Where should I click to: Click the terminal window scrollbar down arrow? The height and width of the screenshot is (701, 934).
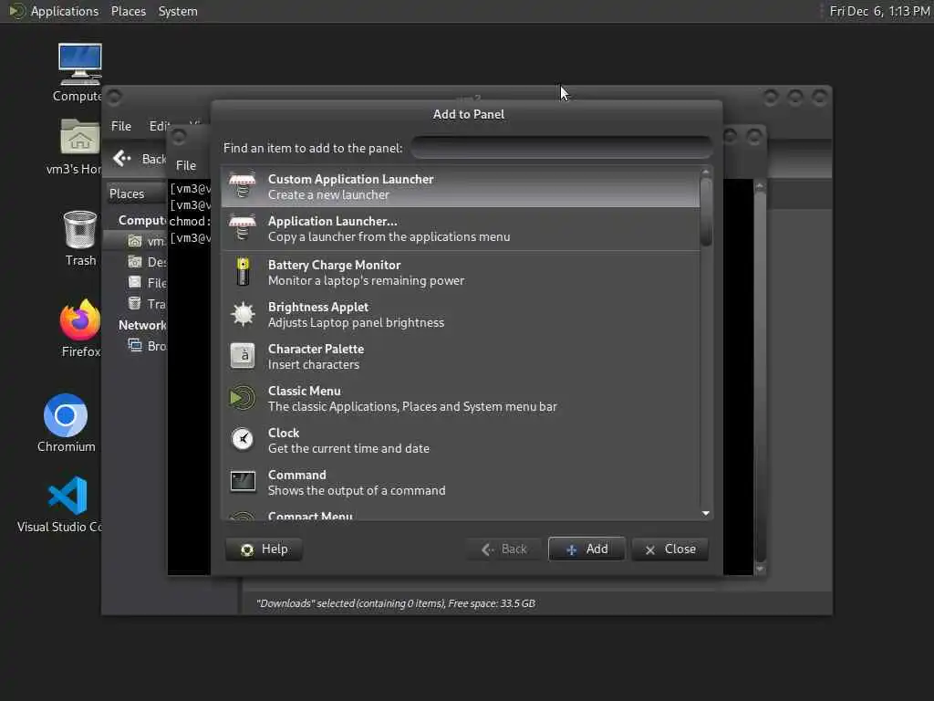pyautogui.click(x=760, y=570)
